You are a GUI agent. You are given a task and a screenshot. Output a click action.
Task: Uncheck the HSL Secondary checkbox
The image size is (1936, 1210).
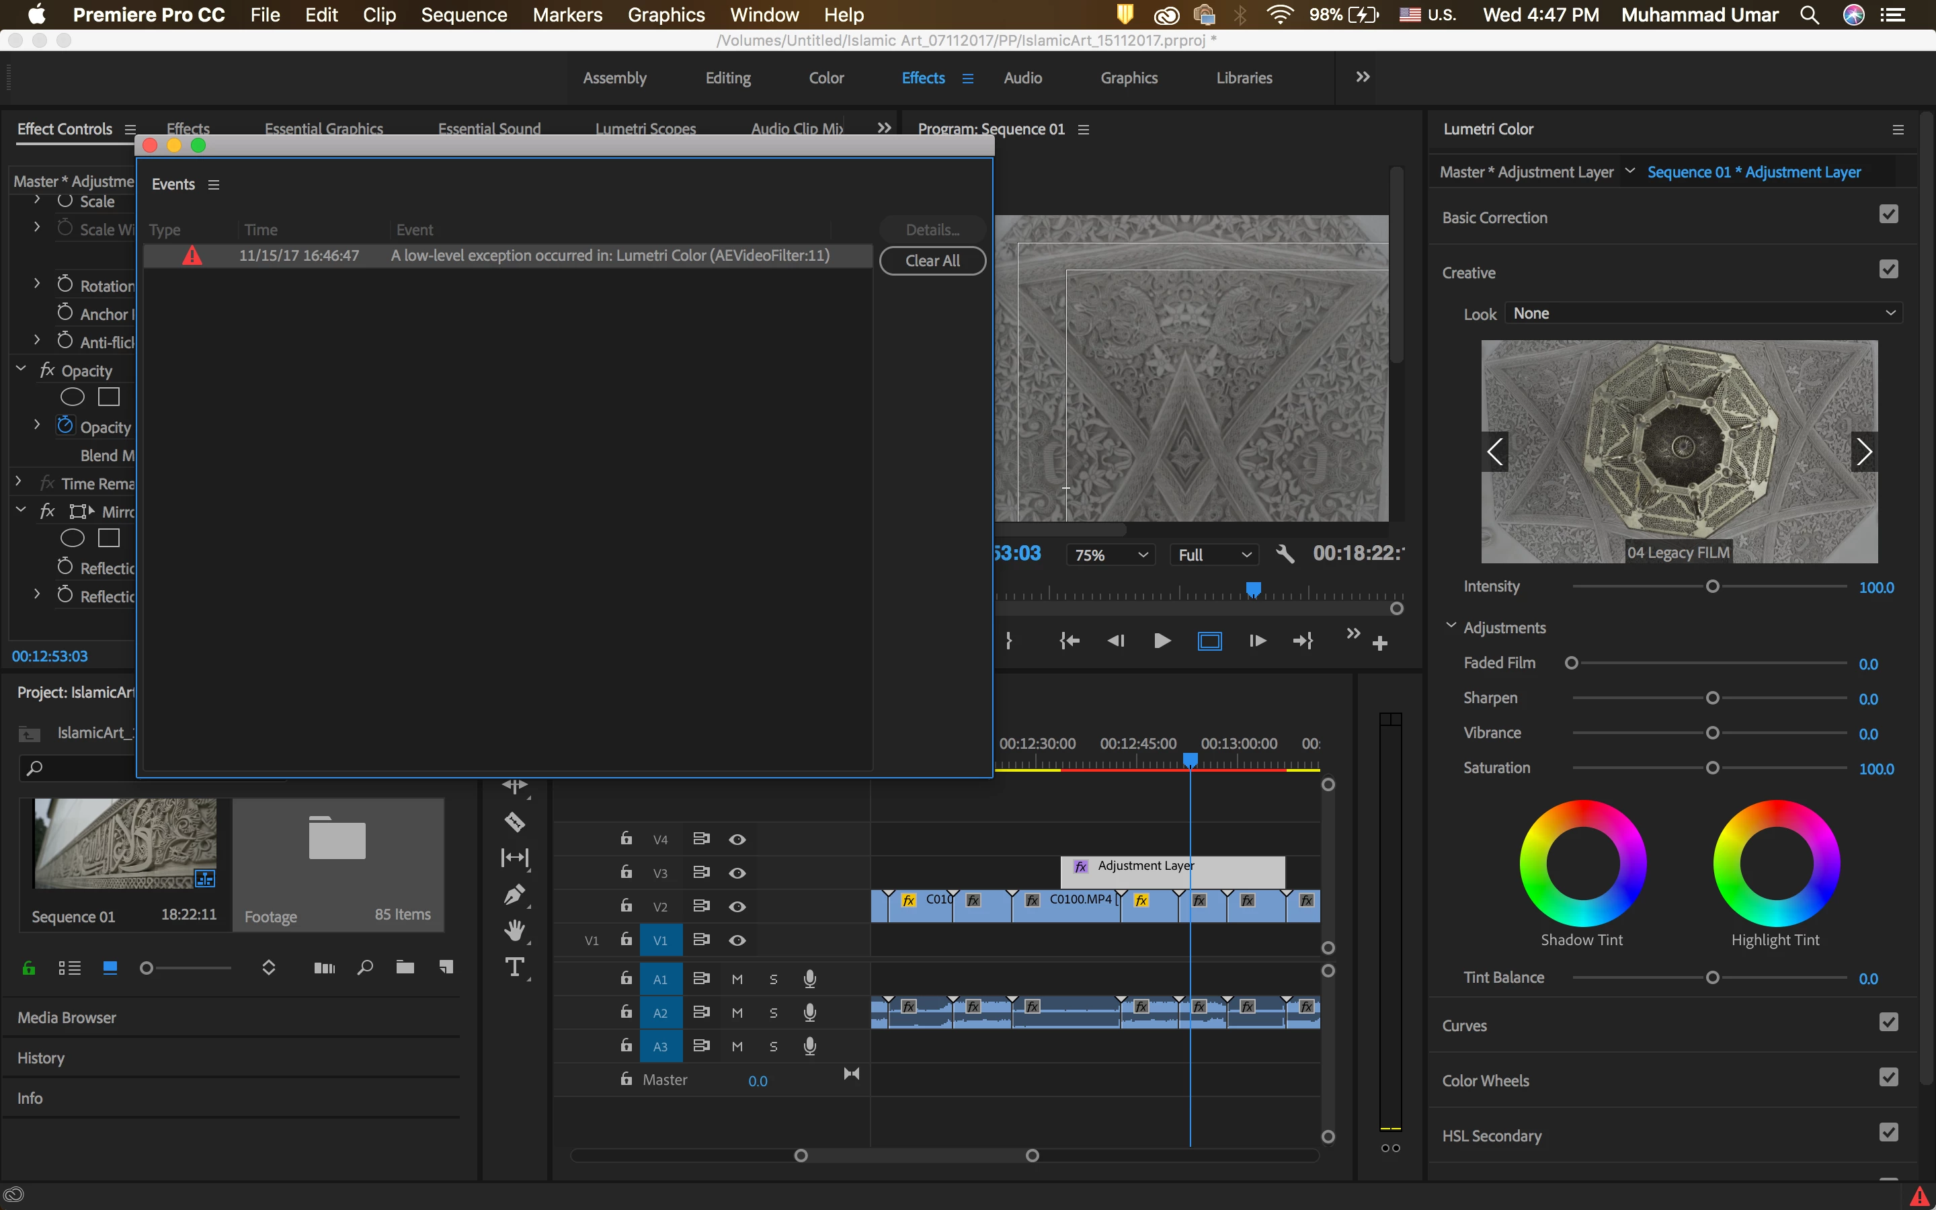[x=1888, y=1133]
